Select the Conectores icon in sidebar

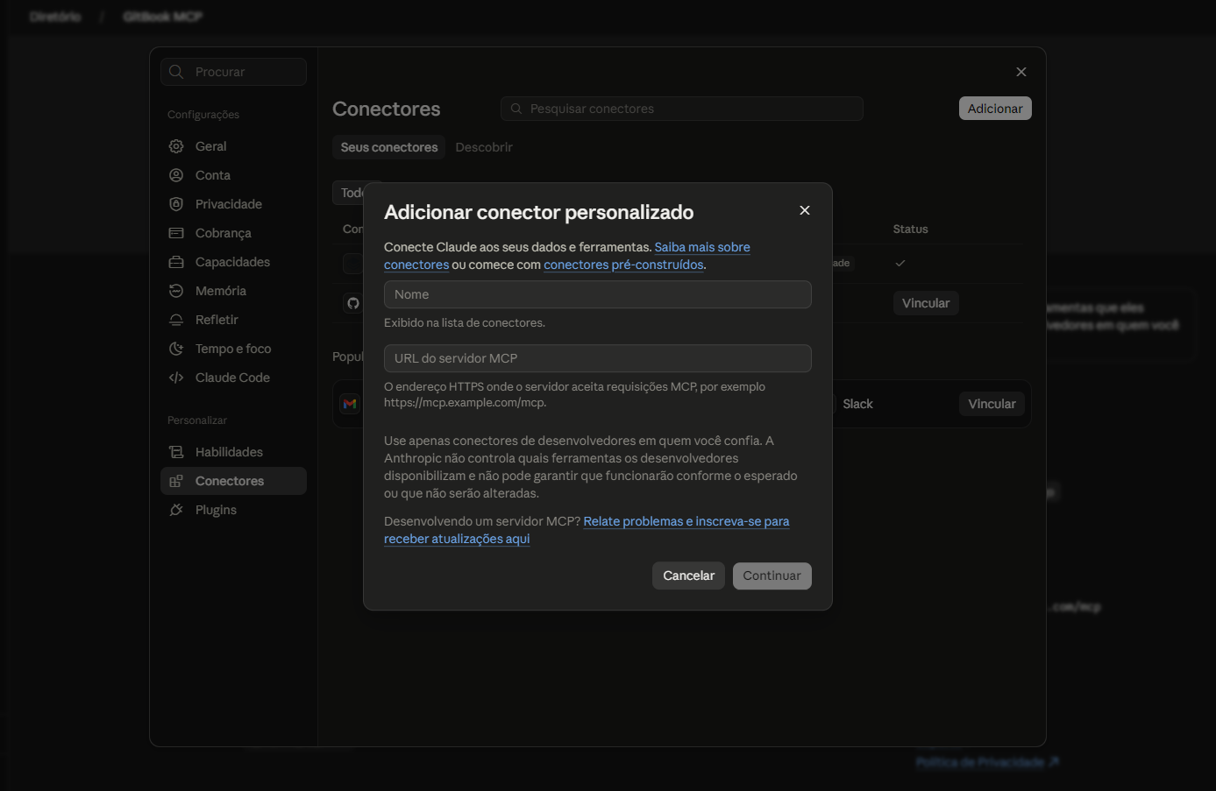pos(176,481)
